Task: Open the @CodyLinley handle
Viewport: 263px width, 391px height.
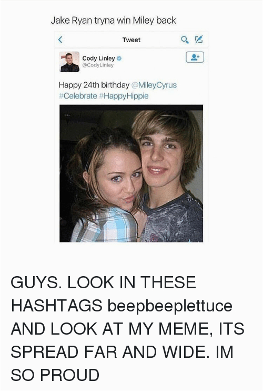Action: tap(98, 65)
